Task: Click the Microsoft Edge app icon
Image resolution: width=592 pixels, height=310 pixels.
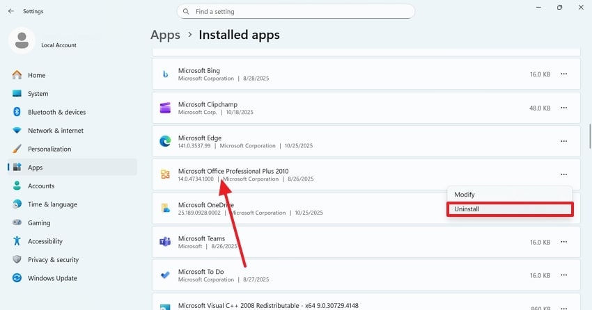Action: (x=165, y=141)
